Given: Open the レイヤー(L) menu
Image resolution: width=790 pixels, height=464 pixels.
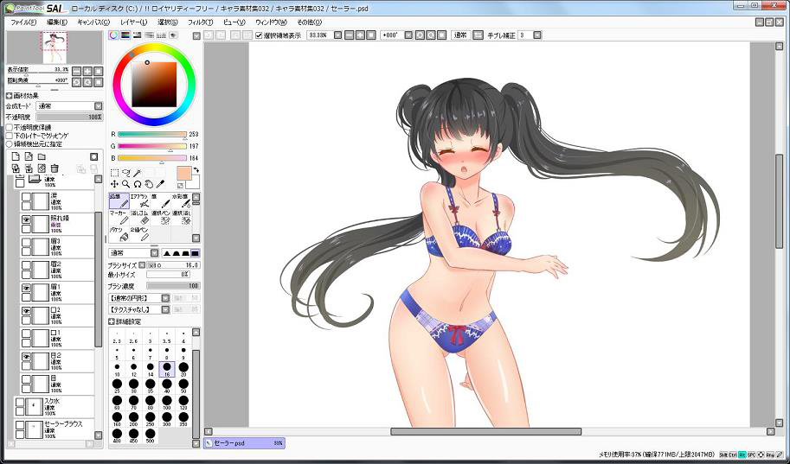Looking at the screenshot, I should tap(133, 22).
